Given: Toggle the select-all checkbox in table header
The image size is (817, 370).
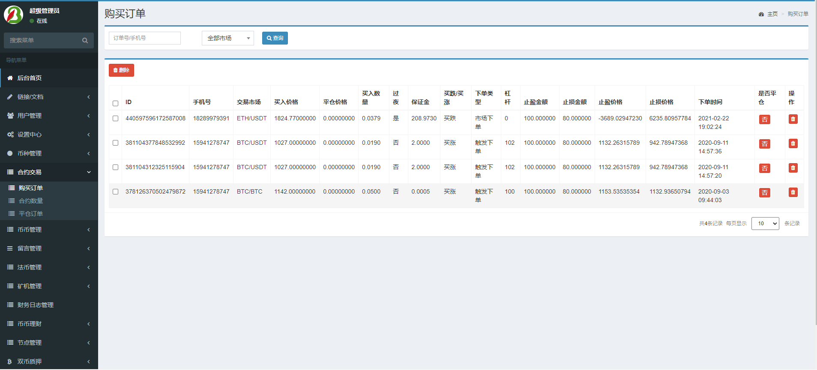Looking at the screenshot, I should coord(115,103).
